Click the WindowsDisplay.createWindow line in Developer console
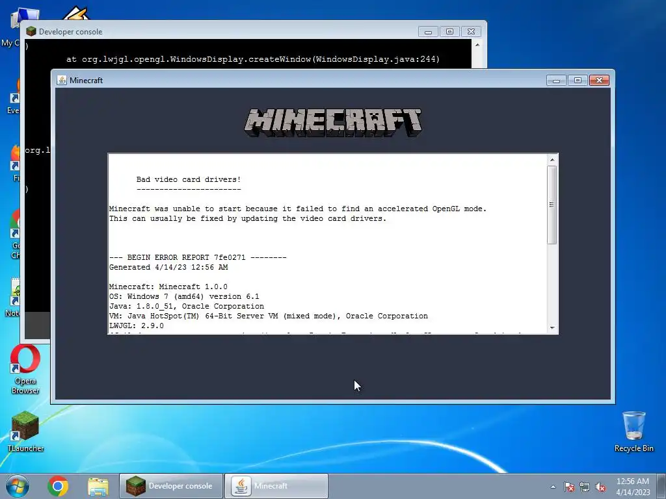 point(253,59)
